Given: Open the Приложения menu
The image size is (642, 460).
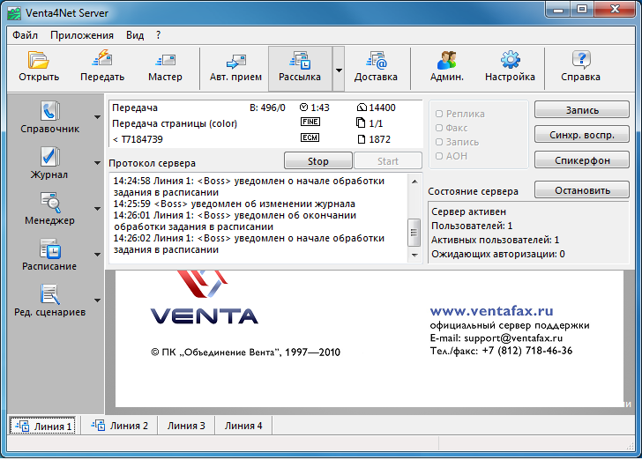Looking at the screenshot, I should 82,35.
